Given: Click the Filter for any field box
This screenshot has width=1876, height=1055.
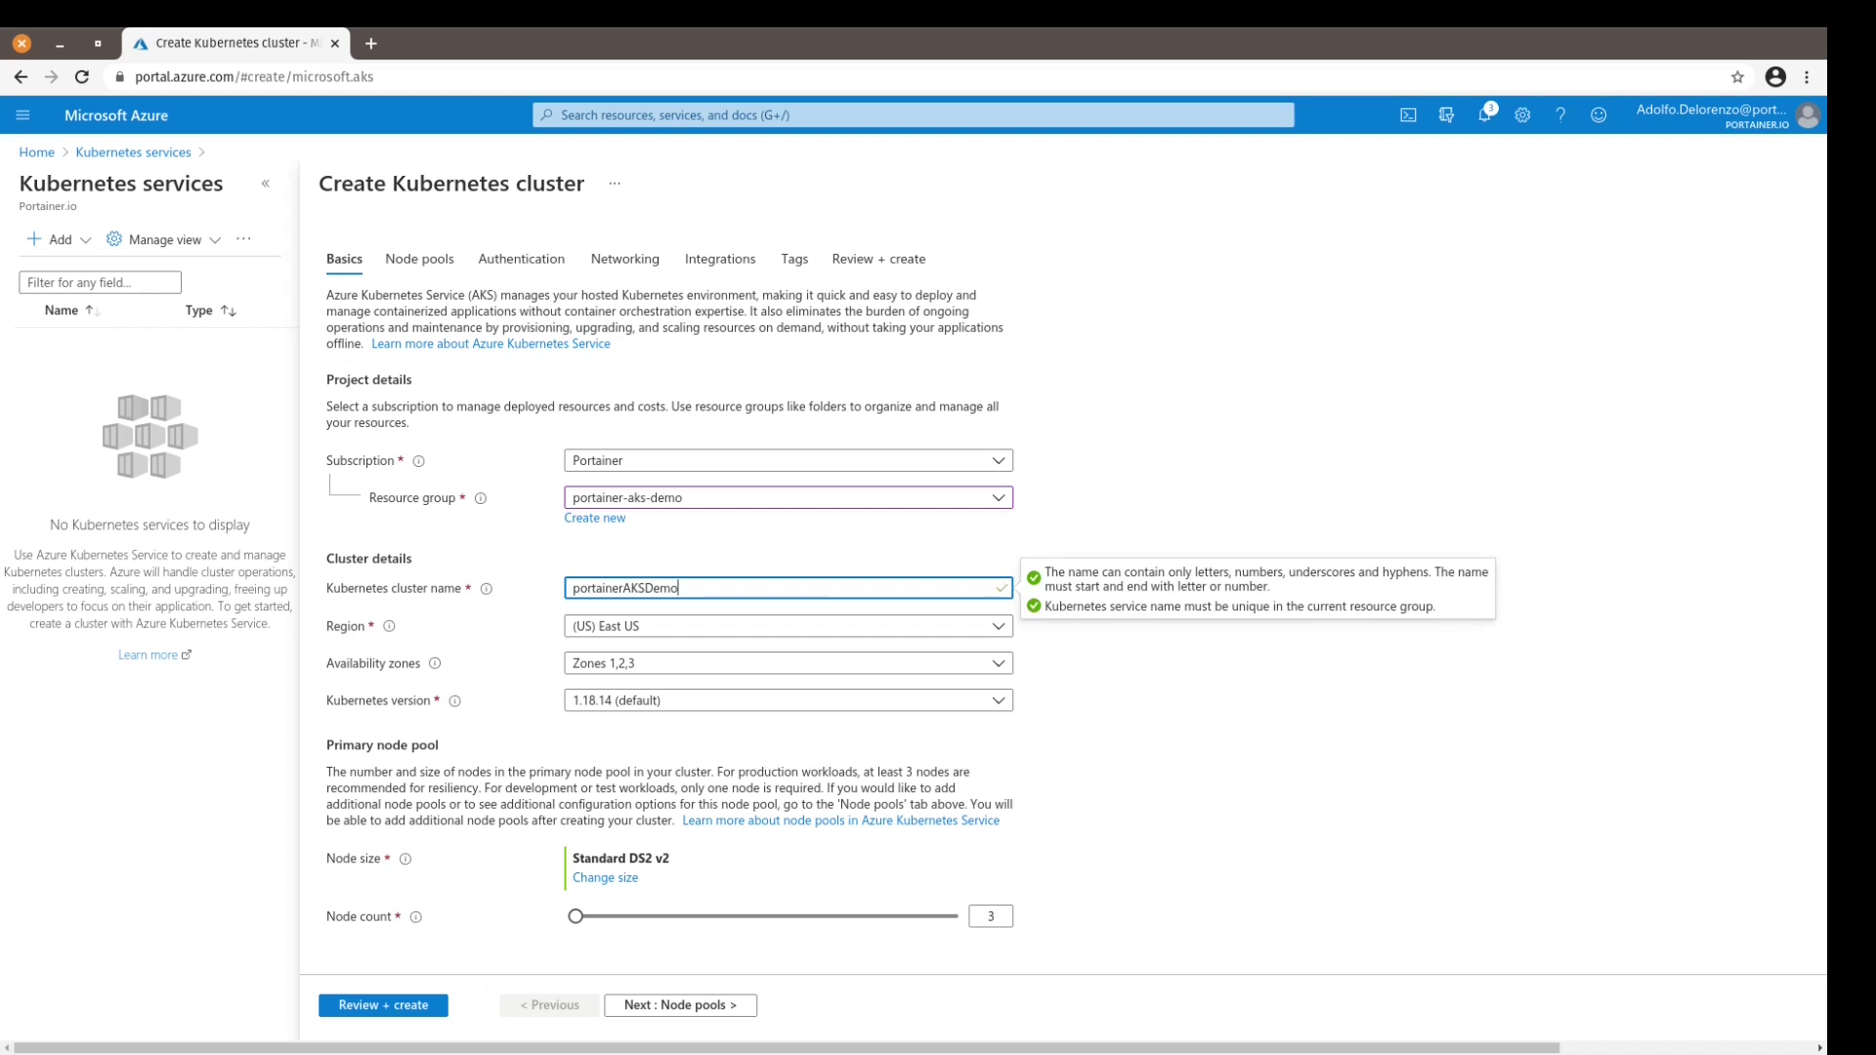Looking at the screenshot, I should click(100, 282).
